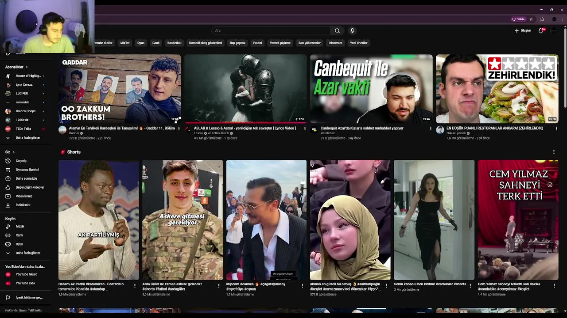Select the Basketbol filter chip
567x318 pixels.
click(175, 43)
